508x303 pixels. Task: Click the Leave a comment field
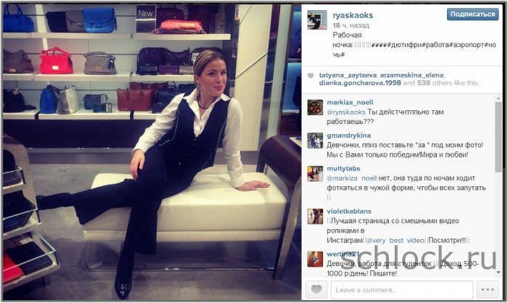pyautogui.click(x=402, y=289)
